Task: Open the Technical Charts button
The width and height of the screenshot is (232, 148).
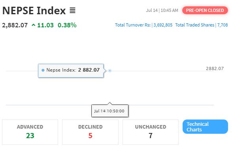Action: click(x=205, y=127)
